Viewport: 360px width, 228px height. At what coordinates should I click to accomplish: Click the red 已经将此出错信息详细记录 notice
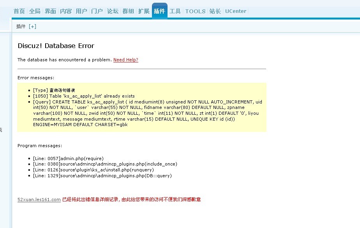click(132, 199)
